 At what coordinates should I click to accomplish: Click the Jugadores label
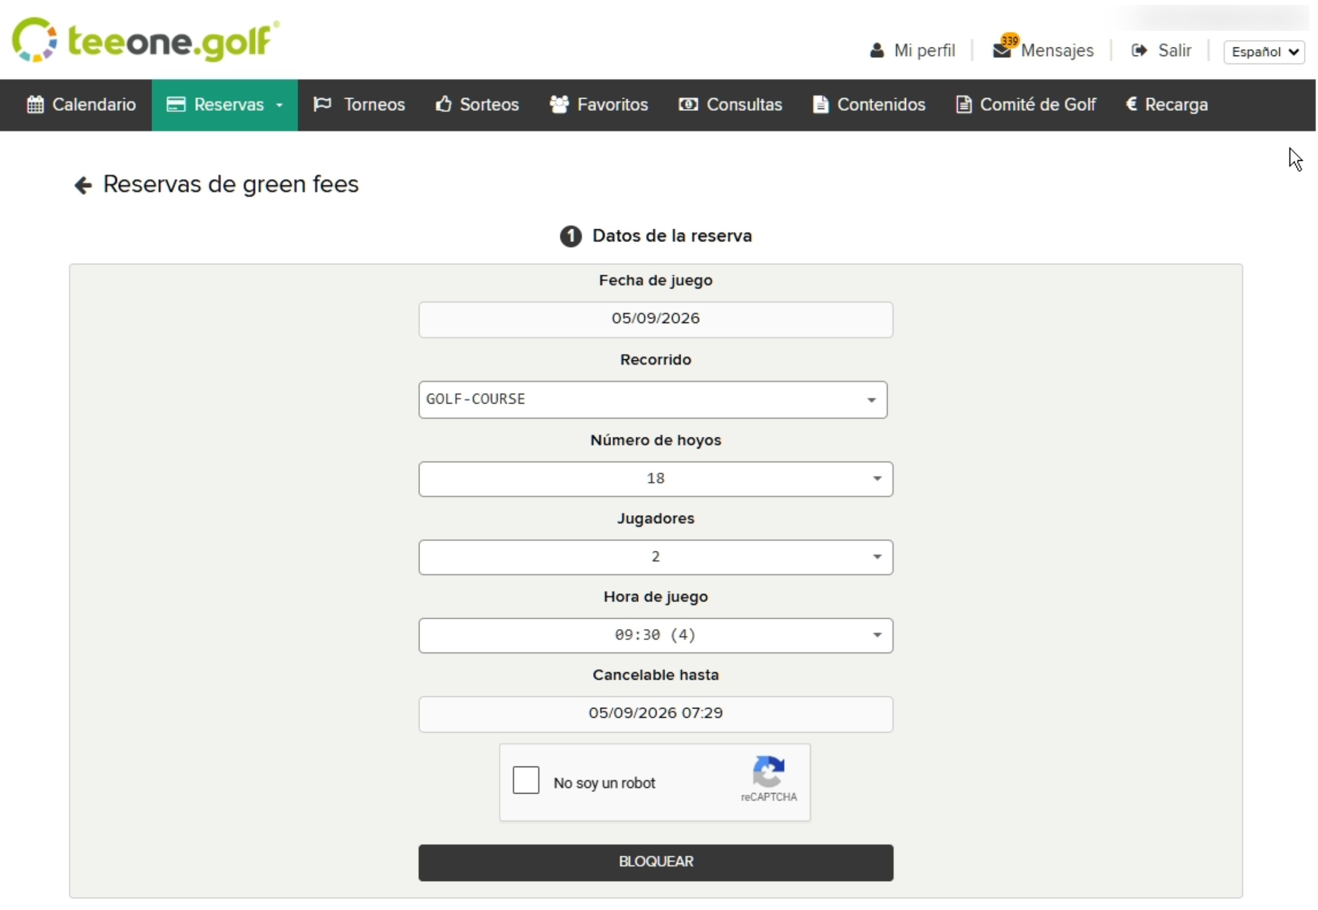tap(656, 519)
